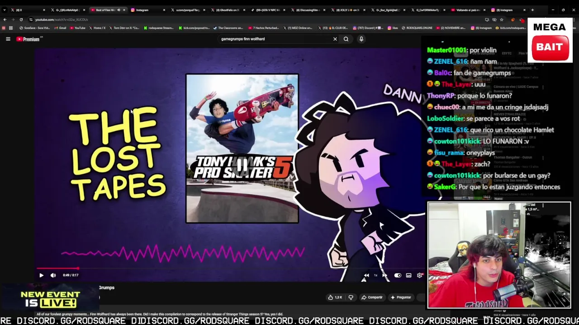Viewport: 579px width, 325px height.
Task: Rewind with the double-arrow back control
Action: [366, 275]
